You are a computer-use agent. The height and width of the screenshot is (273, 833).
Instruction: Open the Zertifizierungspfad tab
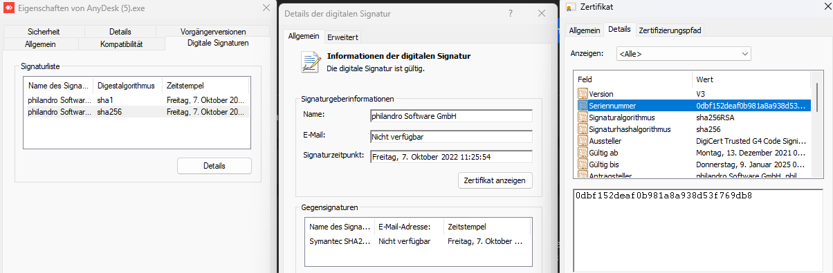(x=669, y=30)
